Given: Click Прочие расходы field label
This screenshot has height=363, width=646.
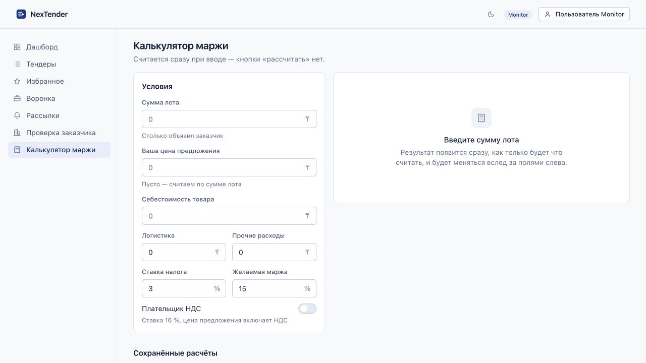Looking at the screenshot, I should [x=258, y=235].
